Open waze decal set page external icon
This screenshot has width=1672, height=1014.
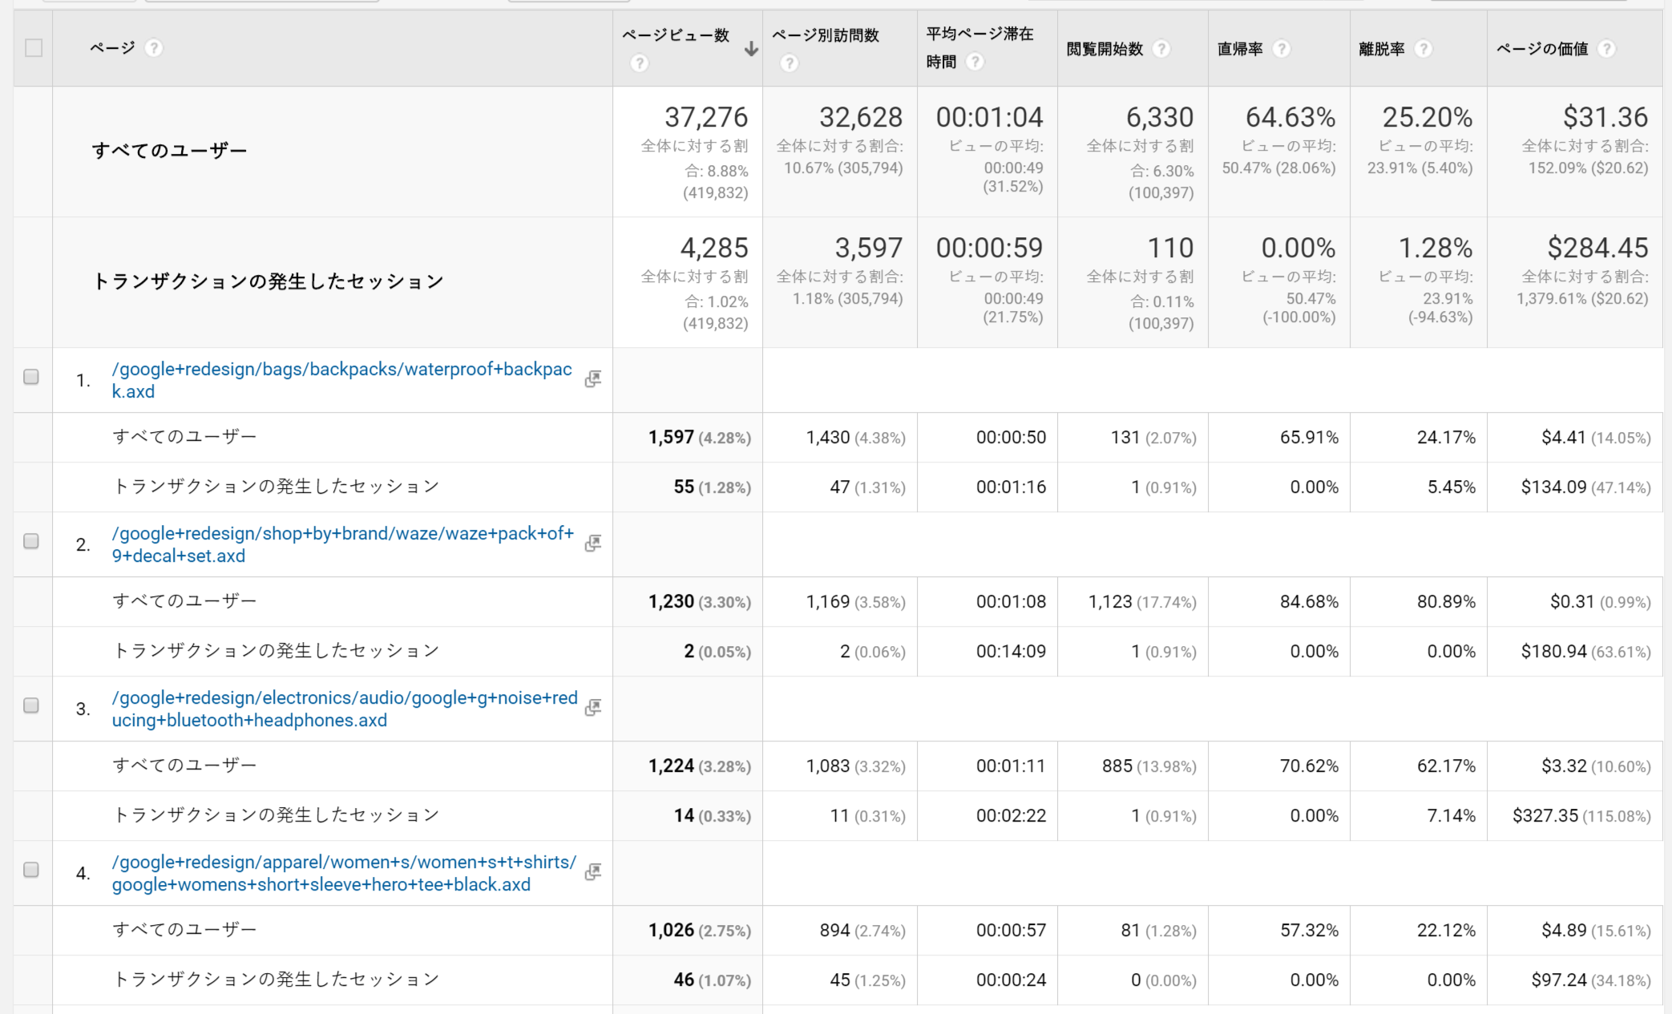pyautogui.click(x=593, y=543)
